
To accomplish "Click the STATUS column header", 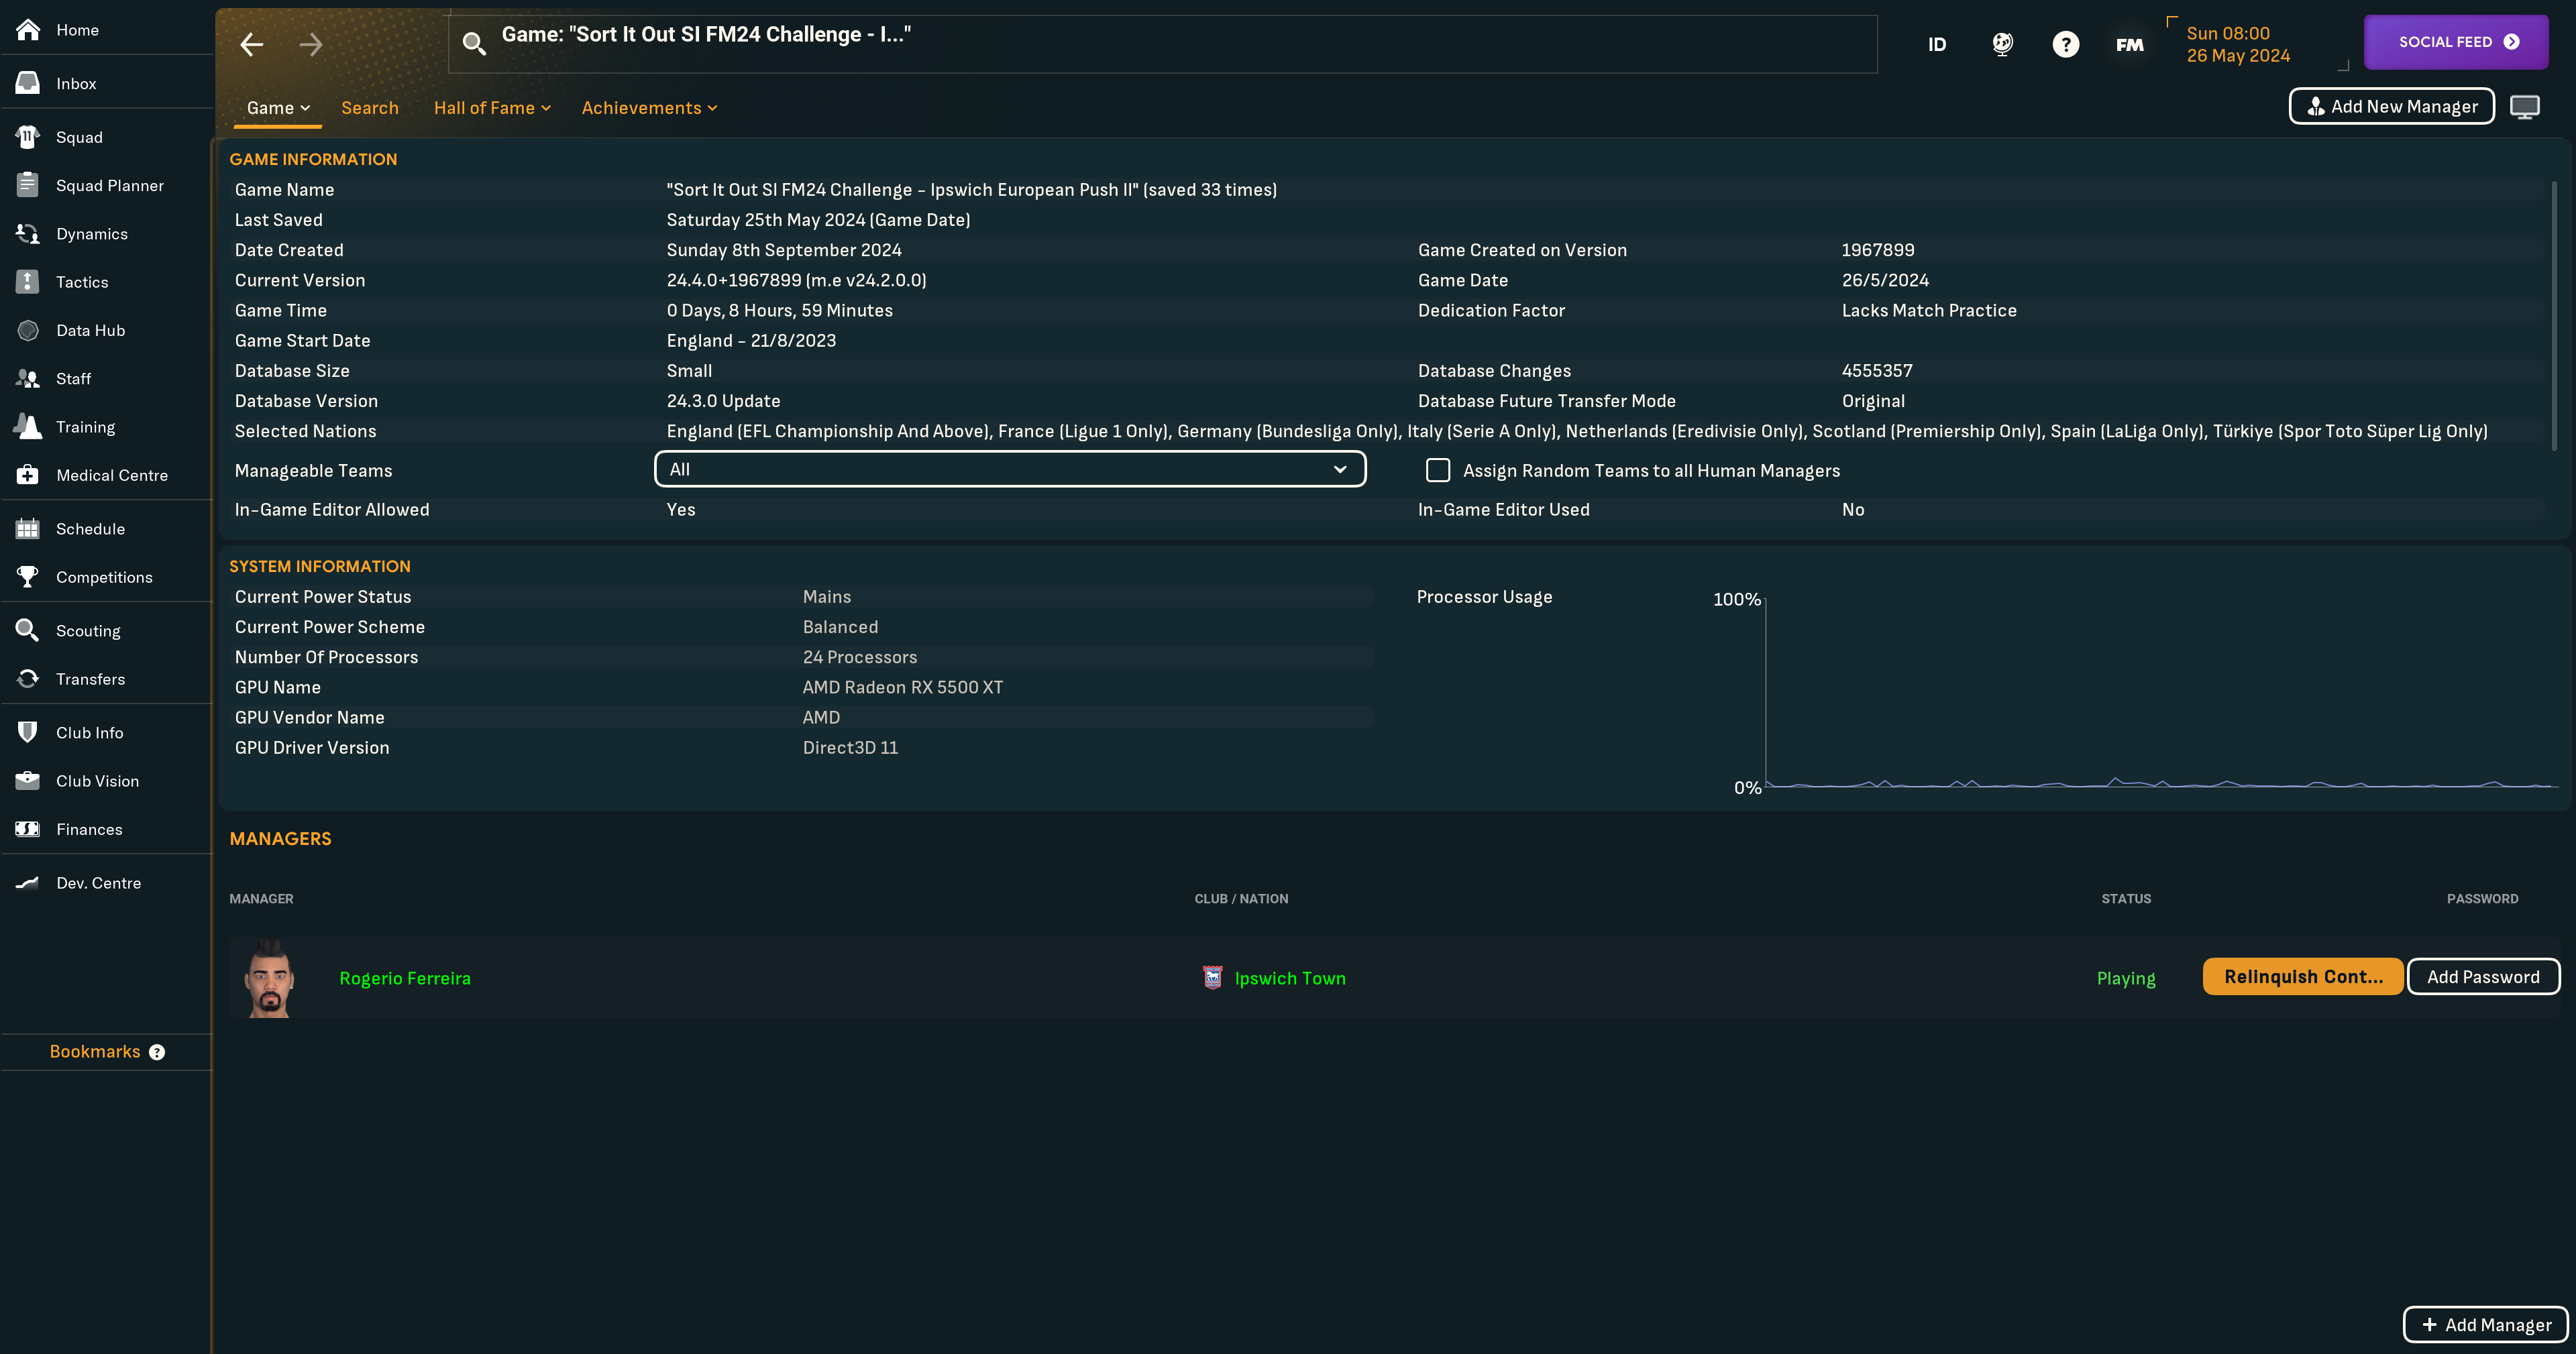I will pos(2126,898).
